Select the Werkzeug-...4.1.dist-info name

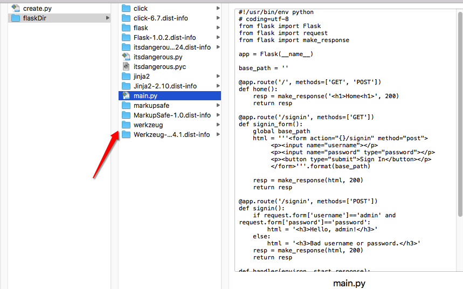(x=171, y=135)
